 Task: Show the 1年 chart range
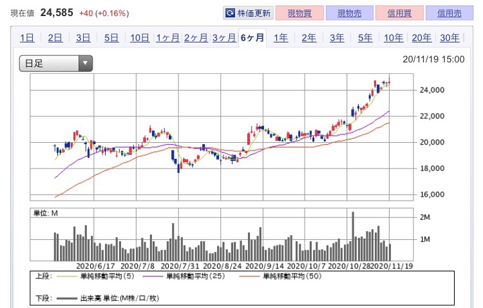tap(281, 38)
